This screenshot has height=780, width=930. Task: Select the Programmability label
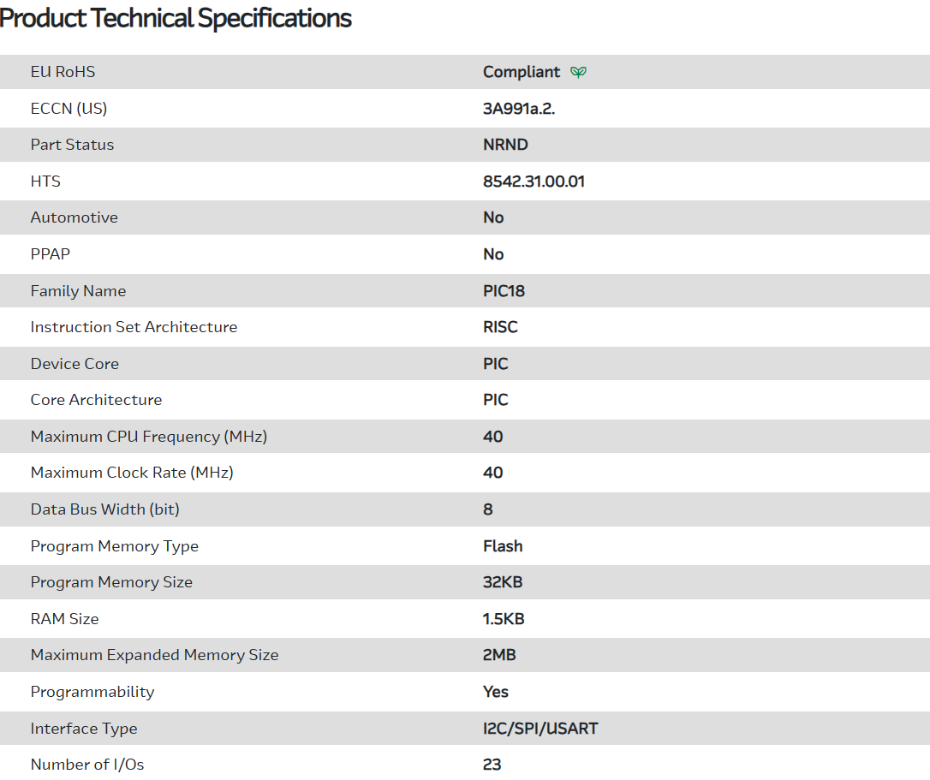point(92,692)
